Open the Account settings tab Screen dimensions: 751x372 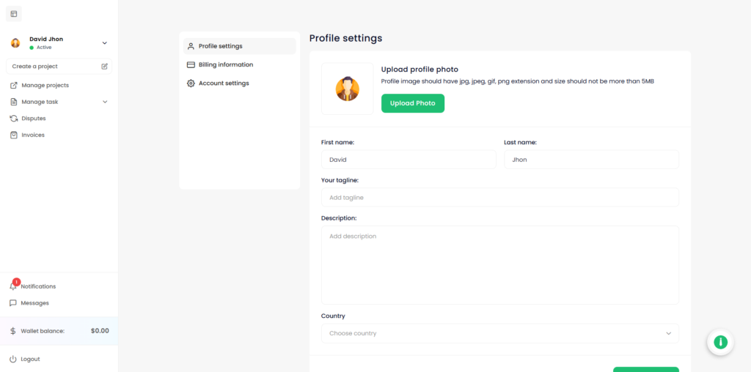click(223, 83)
